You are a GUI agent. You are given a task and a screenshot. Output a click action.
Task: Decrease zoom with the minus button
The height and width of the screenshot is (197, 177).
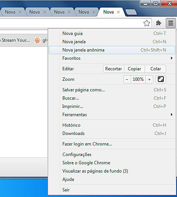coord(127,79)
